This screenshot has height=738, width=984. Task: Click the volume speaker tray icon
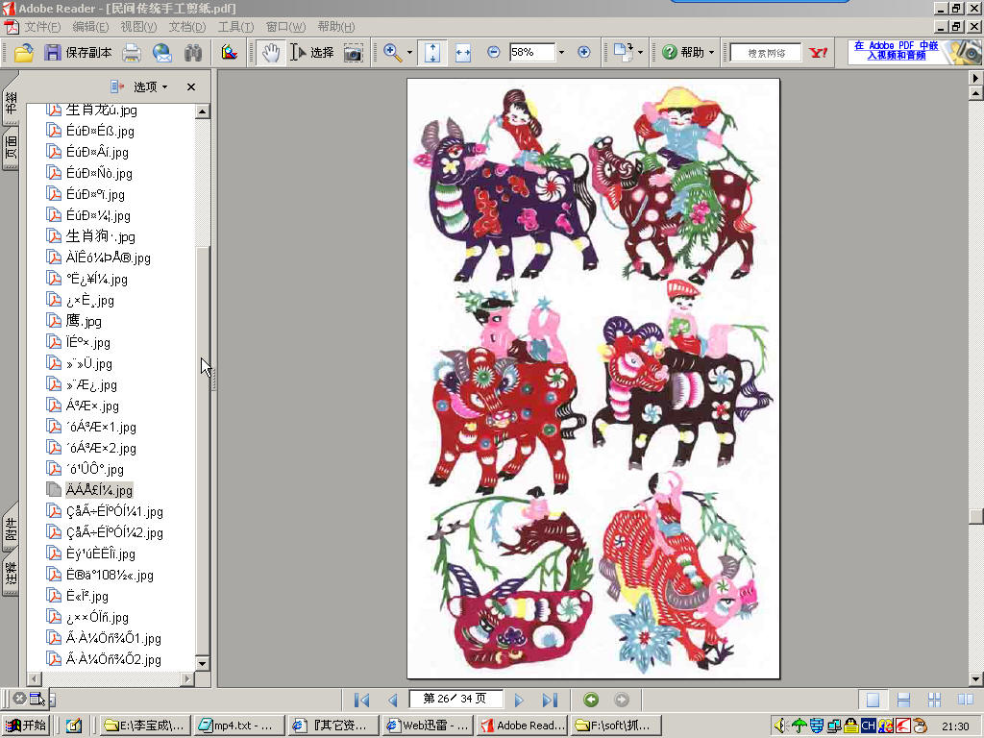(780, 726)
